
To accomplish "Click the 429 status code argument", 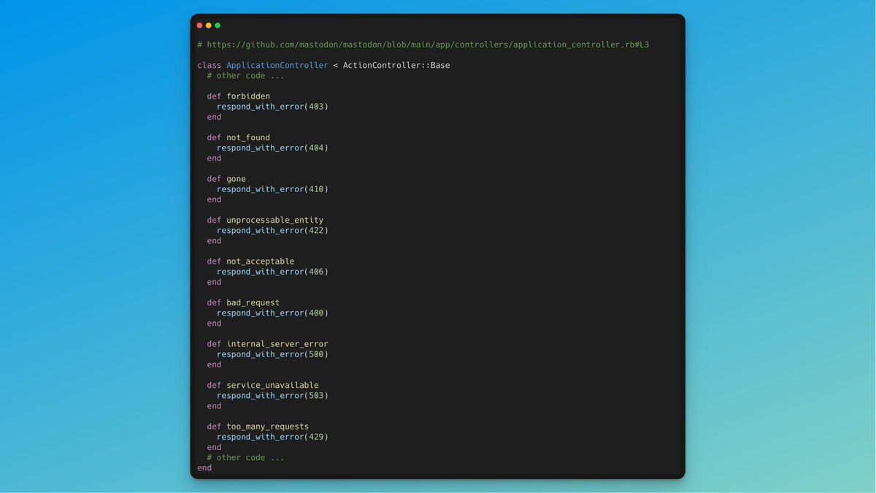I will (x=314, y=436).
